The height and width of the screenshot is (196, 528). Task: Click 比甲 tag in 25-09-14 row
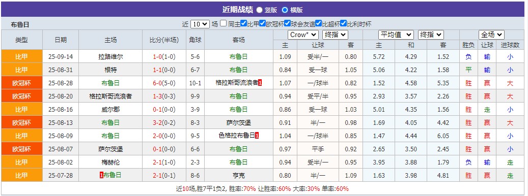point(21,56)
